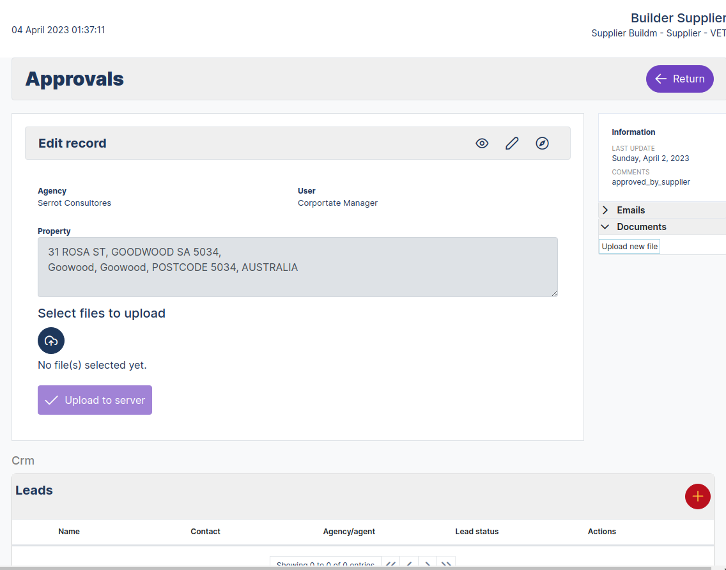Sort Leads by Agency/agent column
The height and width of the screenshot is (570, 726).
coord(349,532)
